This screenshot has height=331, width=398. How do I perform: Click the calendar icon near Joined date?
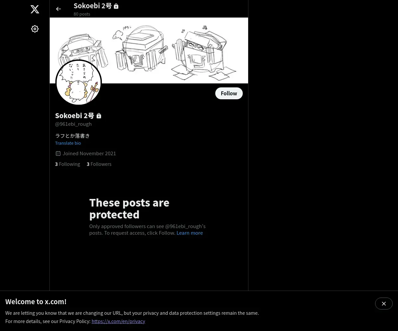(58, 153)
